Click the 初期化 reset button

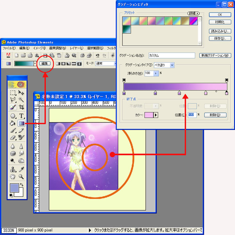coord(220,22)
